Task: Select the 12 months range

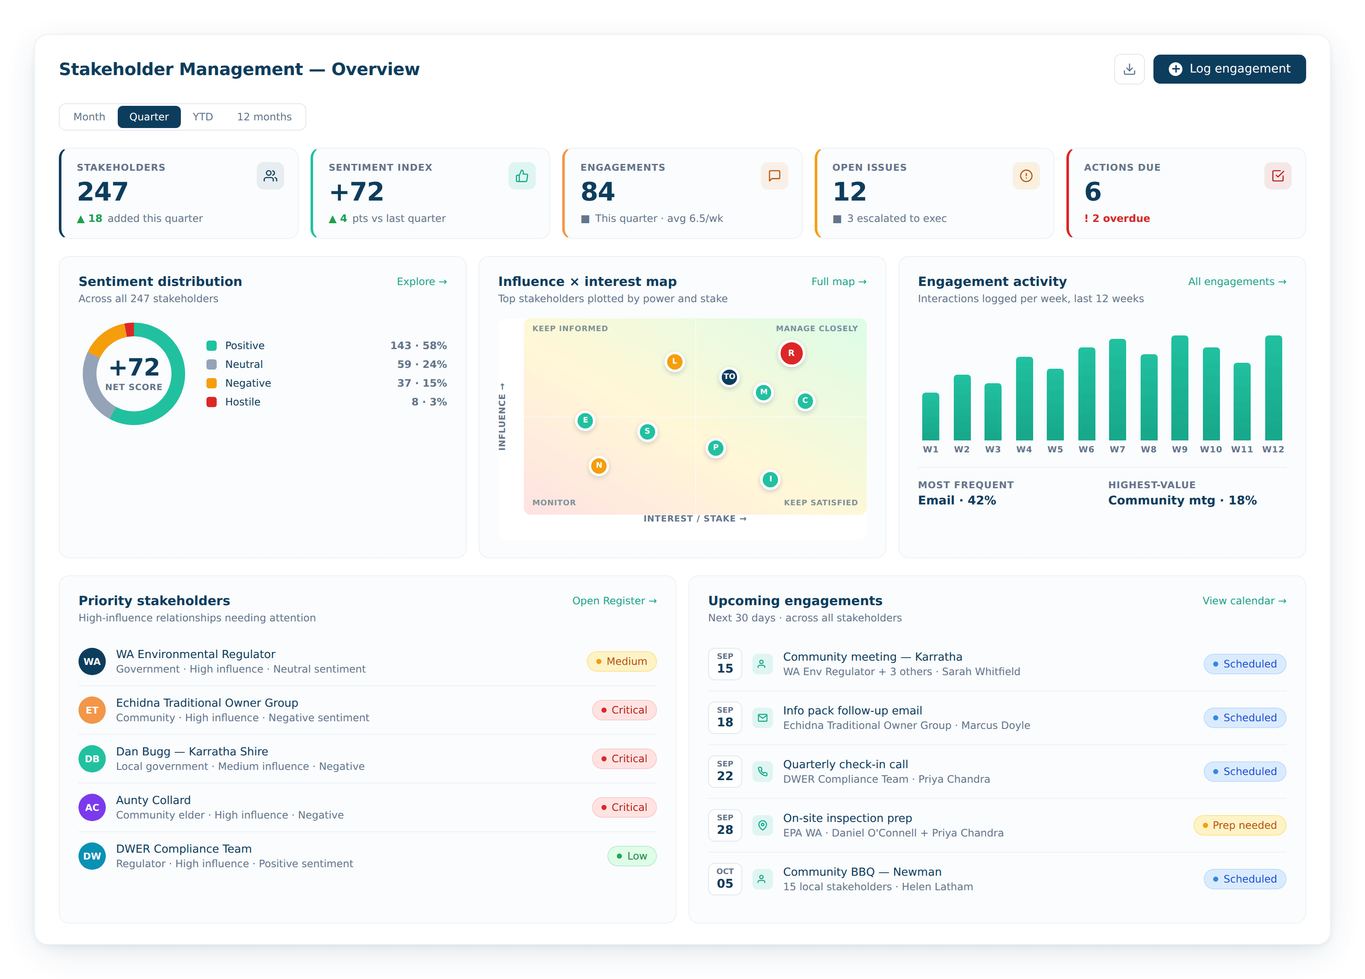Action: (x=264, y=117)
